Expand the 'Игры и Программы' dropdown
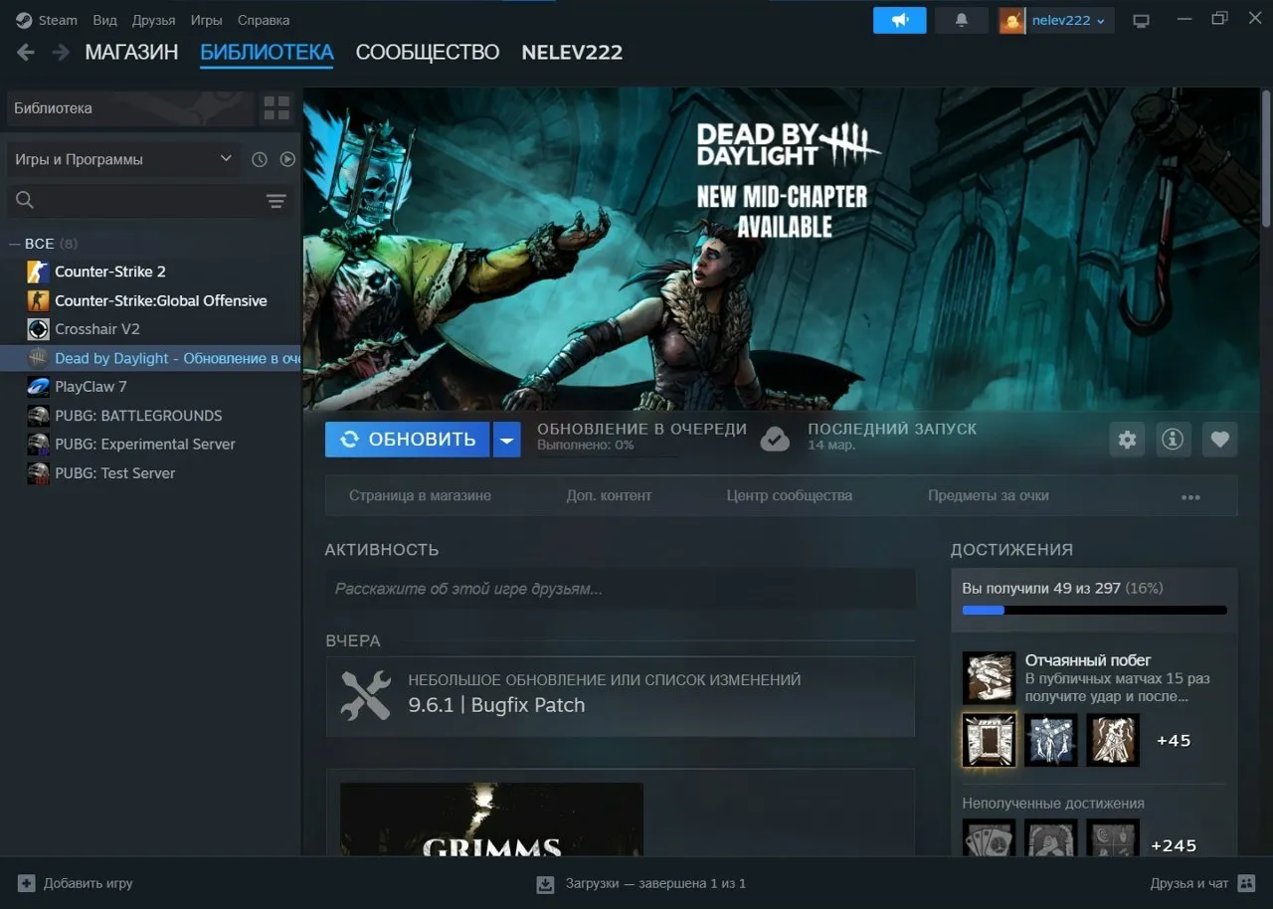The image size is (1273, 909). (123, 159)
